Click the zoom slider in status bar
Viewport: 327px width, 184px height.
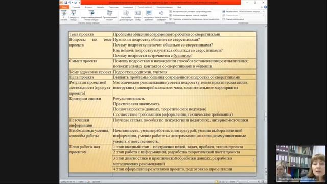[248, 182]
